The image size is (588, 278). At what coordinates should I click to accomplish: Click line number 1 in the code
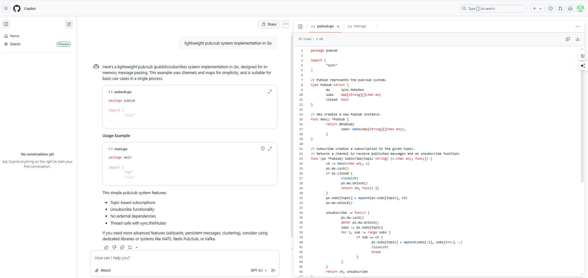pyautogui.click(x=302, y=51)
